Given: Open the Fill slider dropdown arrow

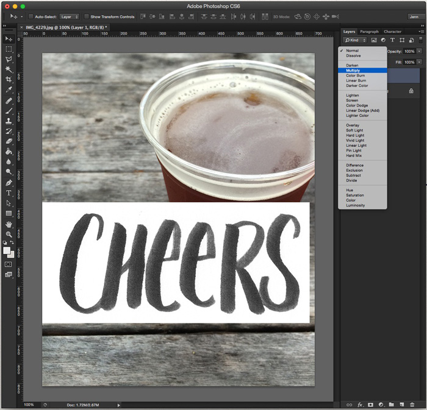Looking at the screenshot, I should [x=420, y=62].
